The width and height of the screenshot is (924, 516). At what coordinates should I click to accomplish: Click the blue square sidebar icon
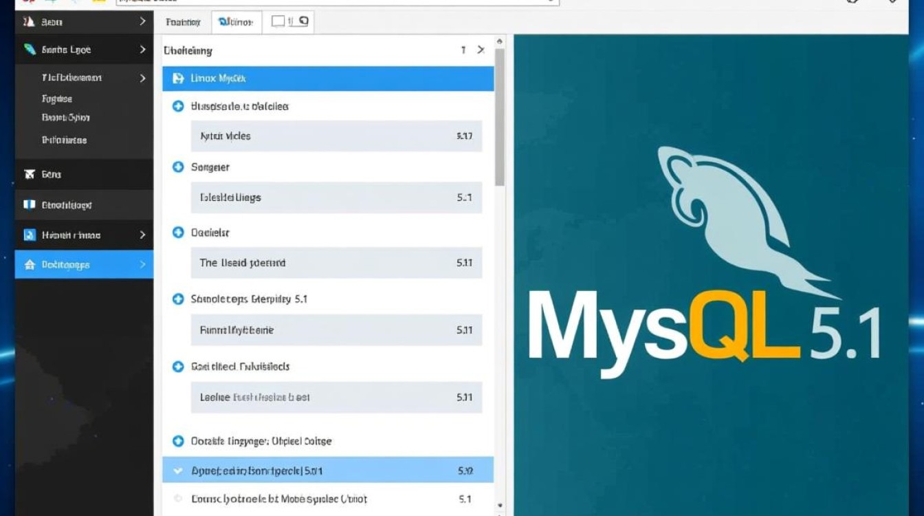point(30,235)
